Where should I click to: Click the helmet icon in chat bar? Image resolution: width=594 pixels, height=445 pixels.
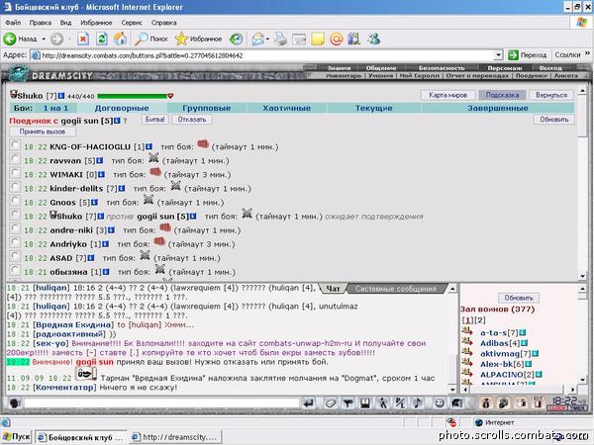456,403
